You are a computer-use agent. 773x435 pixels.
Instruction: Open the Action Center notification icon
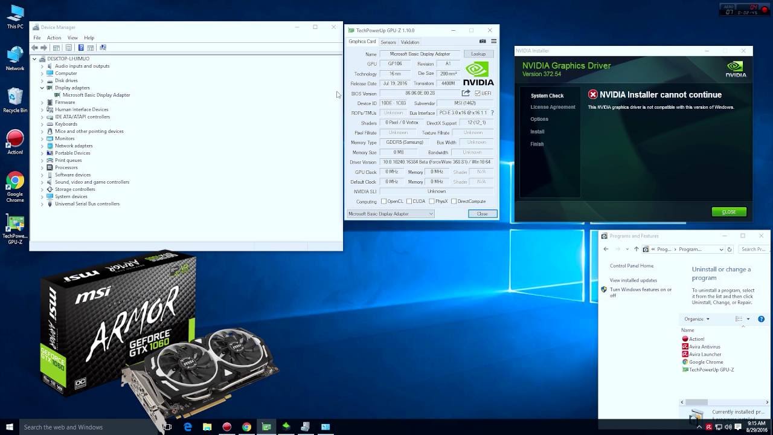point(738,427)
